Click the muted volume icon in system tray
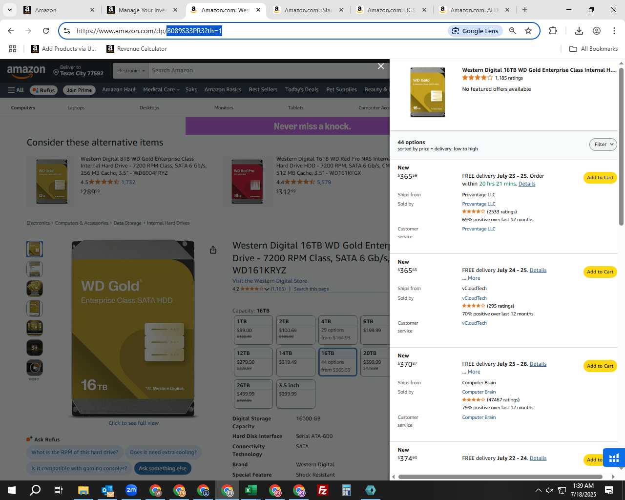This screenshot has width=625, height=500. [x=550, y=490]
